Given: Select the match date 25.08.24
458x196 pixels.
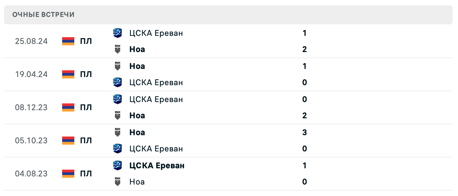Looking at the screenshot, I should click(31, 41).
